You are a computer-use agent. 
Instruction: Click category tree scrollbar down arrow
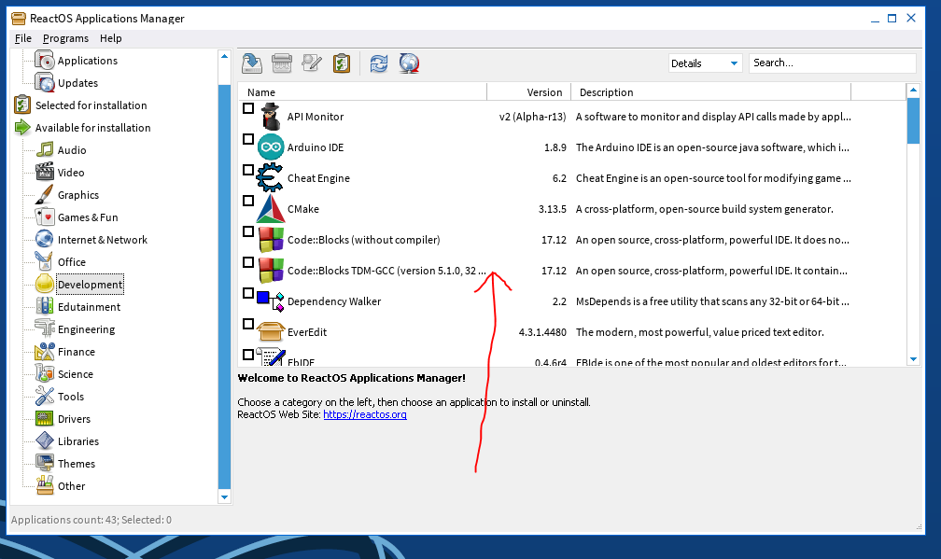click(224, 497)
